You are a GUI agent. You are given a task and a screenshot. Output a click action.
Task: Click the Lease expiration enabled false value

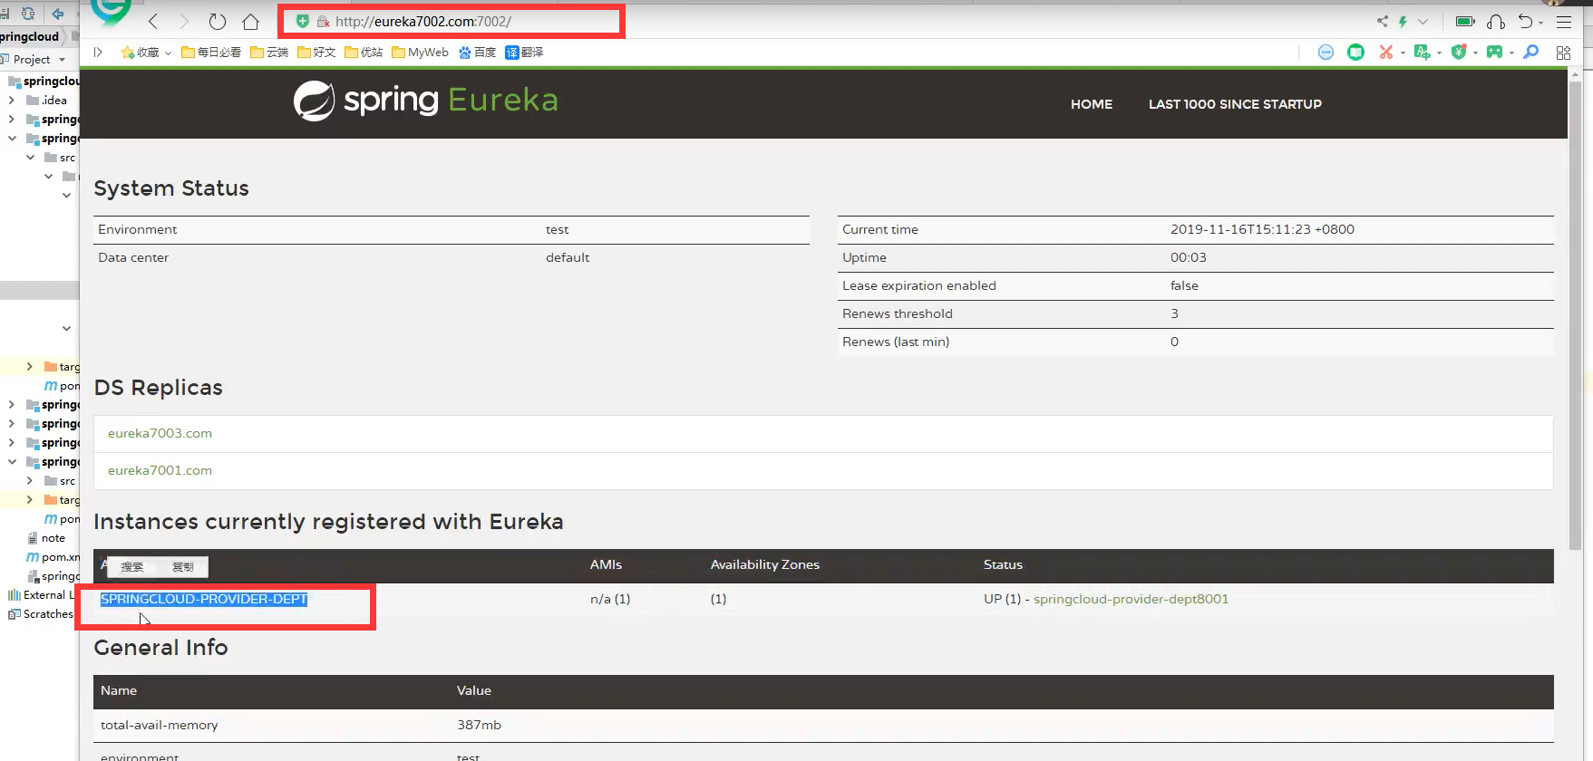[1184, 285]
